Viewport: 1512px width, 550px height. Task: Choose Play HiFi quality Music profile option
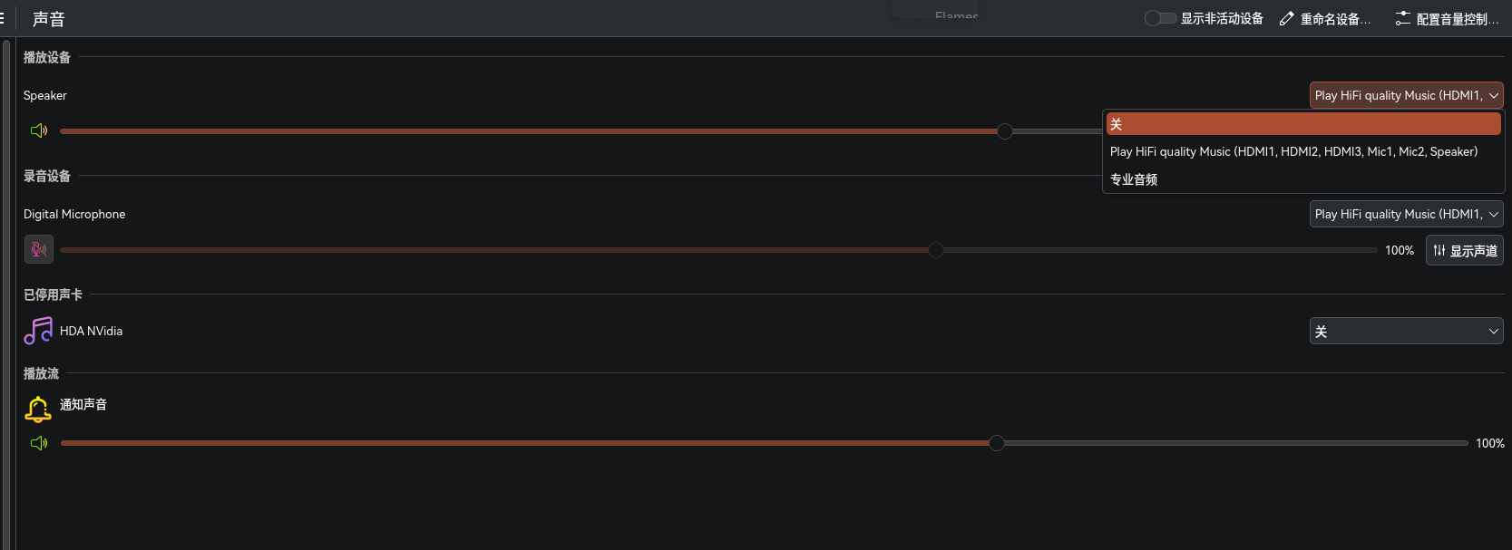click(1293, 151)
